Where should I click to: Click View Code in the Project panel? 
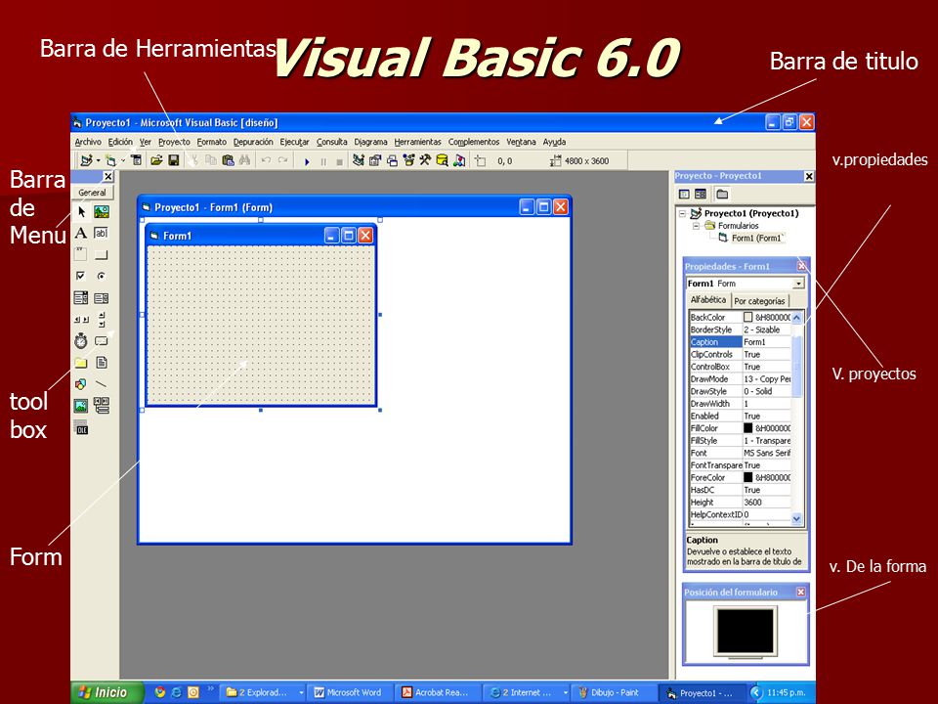pyautogui.click(x=684, y=194)
